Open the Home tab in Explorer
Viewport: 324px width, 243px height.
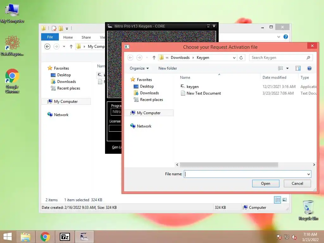click(x=68, y=37)
